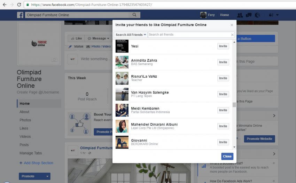296x183 pixels.
Task: Click the Write something field
Action: [x=95, y=59]
